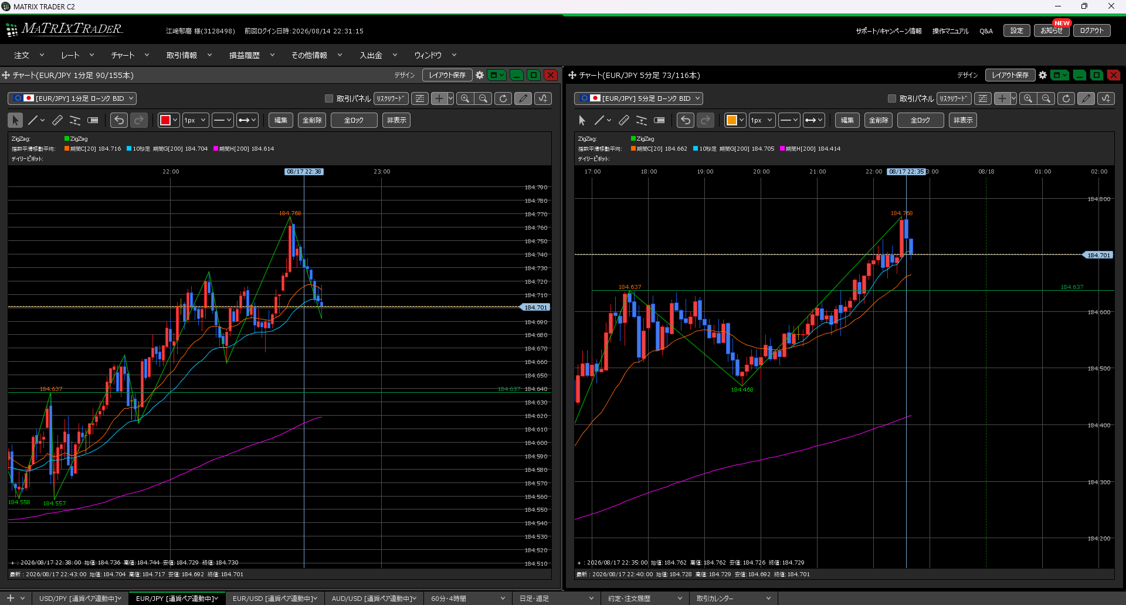Open the 取引情報 menu
The height and width of the screenshot is (605, 1126).
(189, 55)
